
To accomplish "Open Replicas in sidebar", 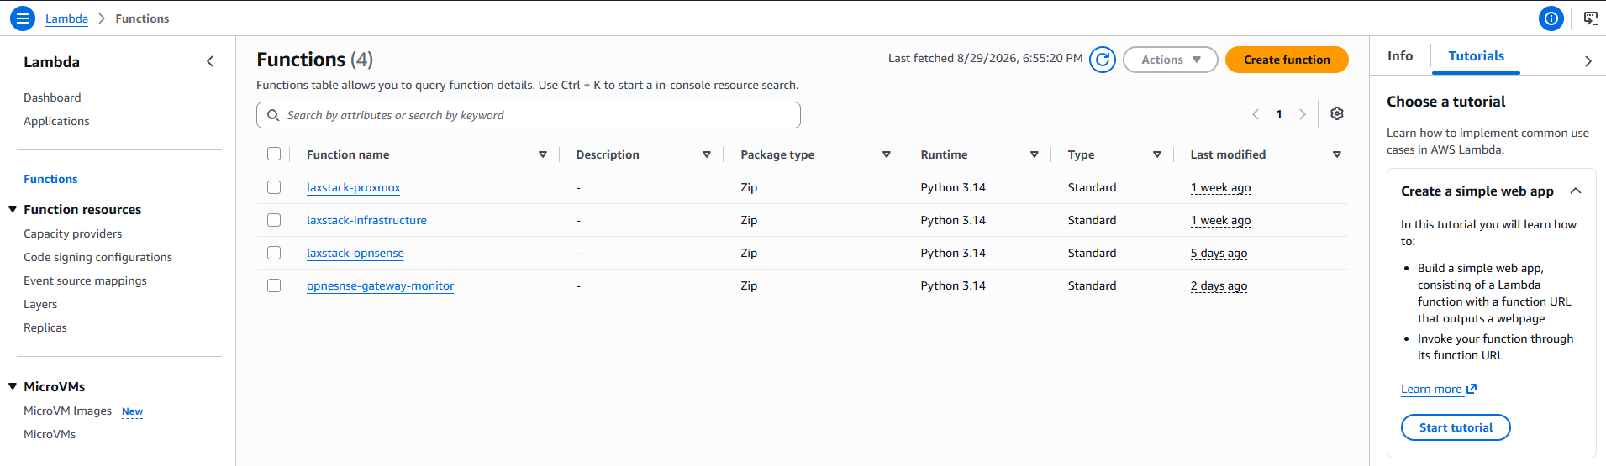I will point(45,327).
